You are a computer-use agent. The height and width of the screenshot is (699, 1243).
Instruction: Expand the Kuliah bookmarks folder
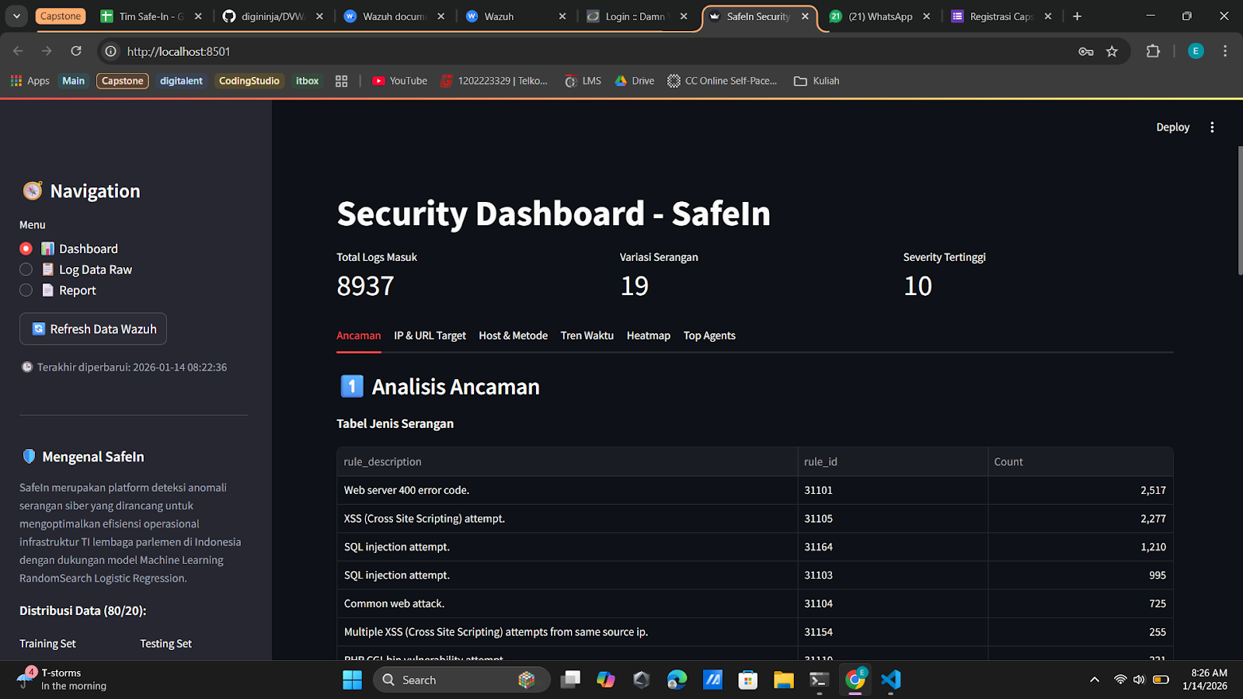click(x=815, y=80)
